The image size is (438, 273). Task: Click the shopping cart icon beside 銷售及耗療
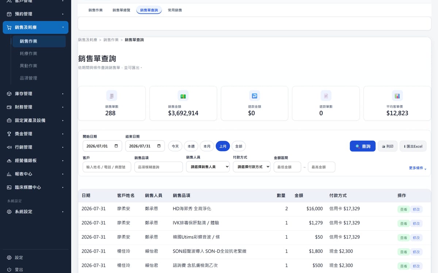pos(9,27)
